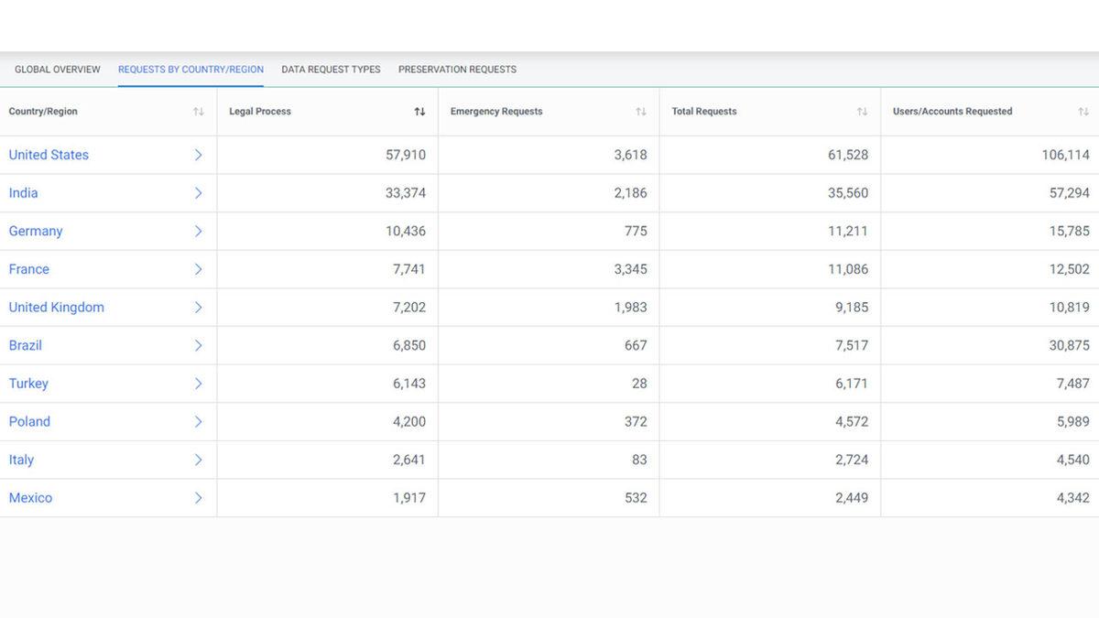
Task: Click the Total Requests column header
Action: [x=704, y=112]
